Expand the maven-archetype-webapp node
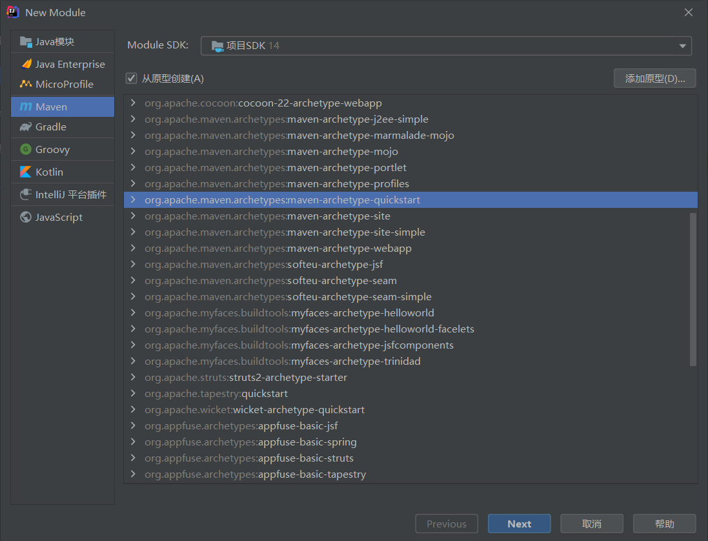708x541 pixels. click(133, 249)
